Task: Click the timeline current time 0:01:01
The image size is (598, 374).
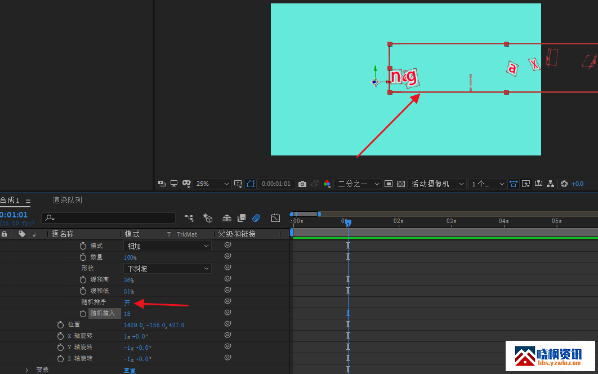Action: 14,215
